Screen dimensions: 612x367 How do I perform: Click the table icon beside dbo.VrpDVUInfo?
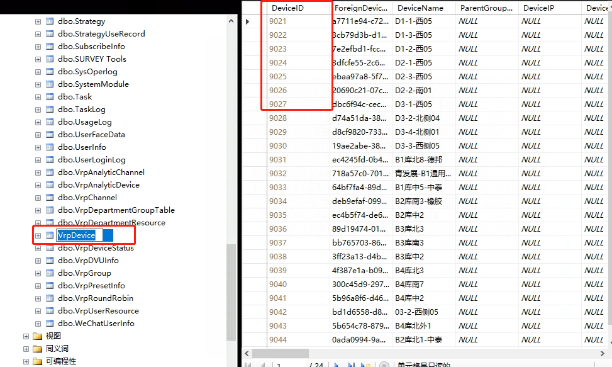click(x=50, y=261)
